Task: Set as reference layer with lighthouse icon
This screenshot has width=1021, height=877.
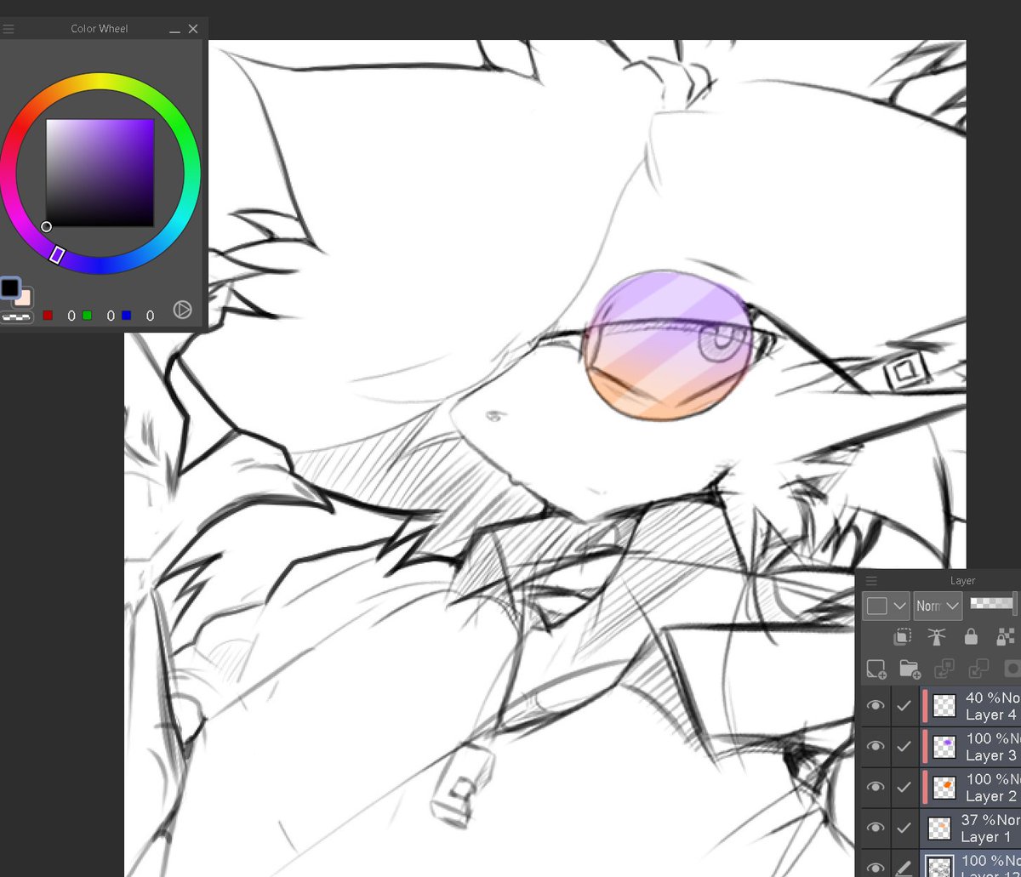Action: pos(937,636)
